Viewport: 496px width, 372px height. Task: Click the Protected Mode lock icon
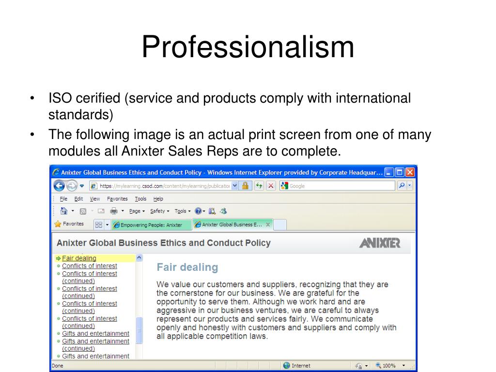(x=358, y=366)
